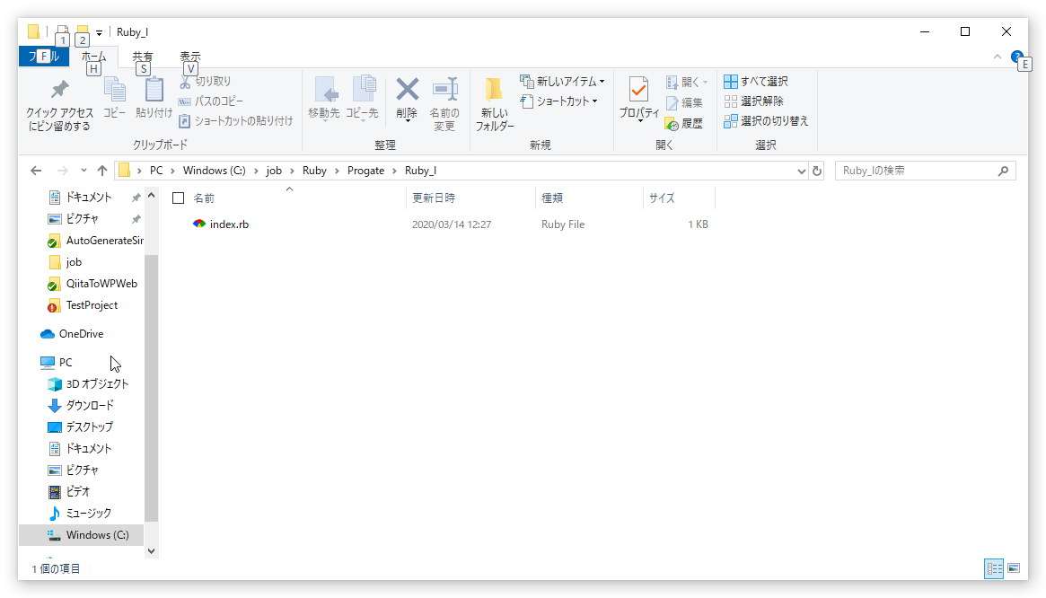Open New item (新しいアイテム) dropdown
1046x598 pixels.
pyautogui.click(x=562, y=82)
